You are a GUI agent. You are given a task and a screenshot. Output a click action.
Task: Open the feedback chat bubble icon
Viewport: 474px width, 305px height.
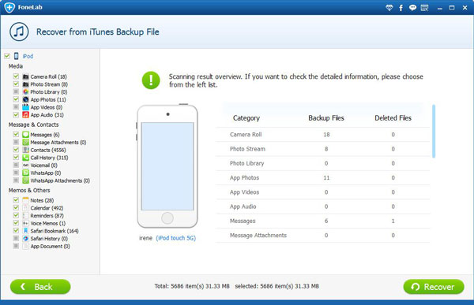(412, 8)
